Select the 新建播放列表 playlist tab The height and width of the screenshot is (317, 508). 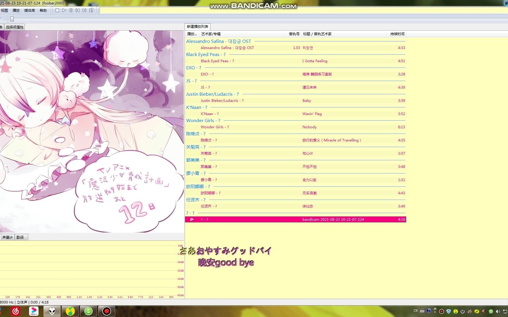tap(198, 26)
